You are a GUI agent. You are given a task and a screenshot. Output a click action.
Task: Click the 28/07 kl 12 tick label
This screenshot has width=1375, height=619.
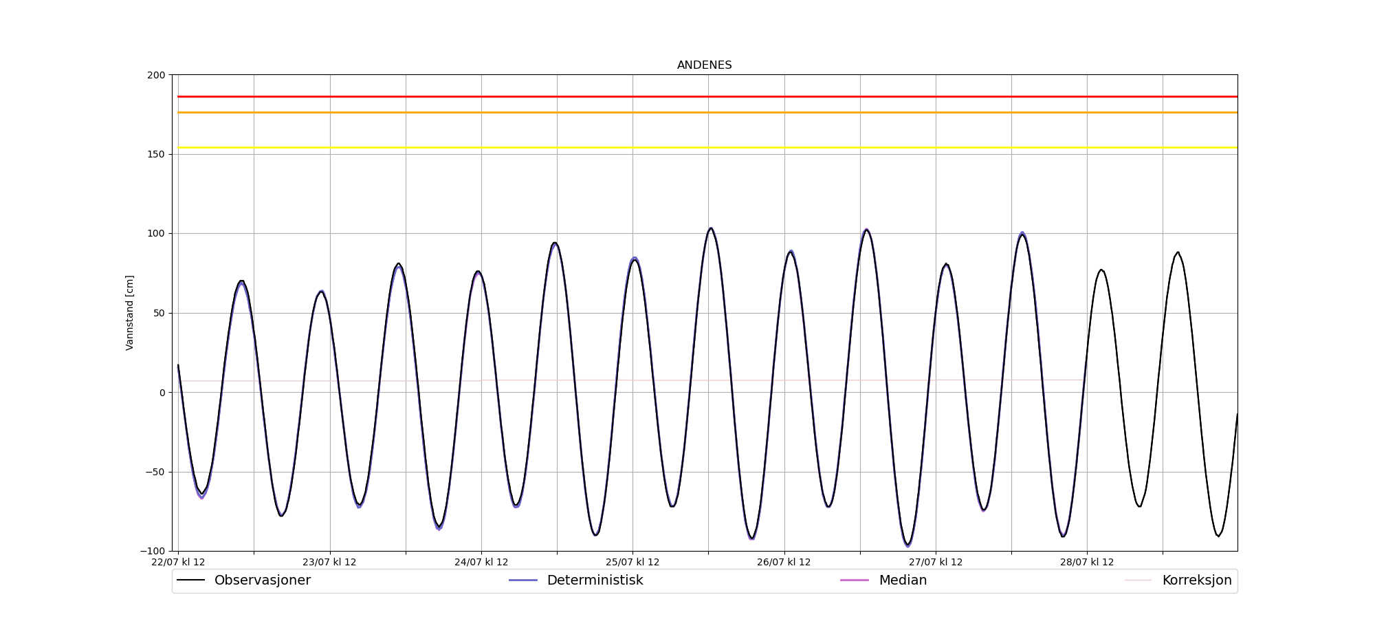1087,563
